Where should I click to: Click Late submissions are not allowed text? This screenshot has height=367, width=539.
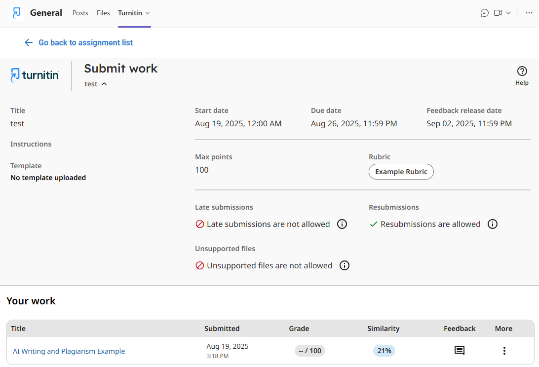pos(268,224)
